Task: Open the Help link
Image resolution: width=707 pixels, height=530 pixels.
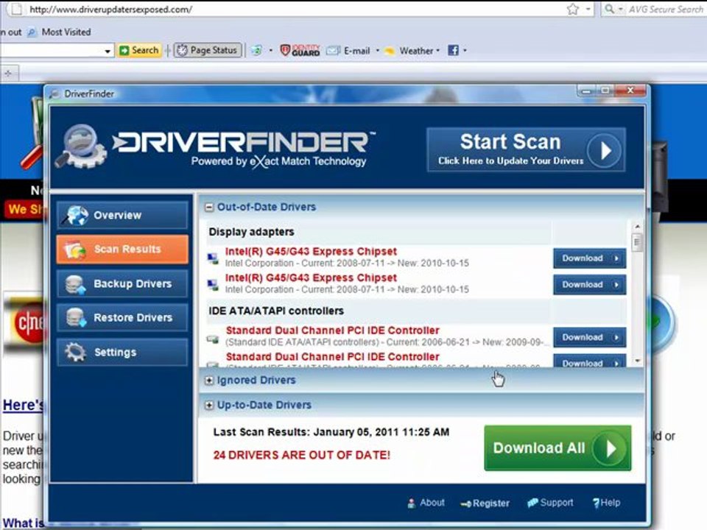Action: pyautogui.click(x=610, y=503)
